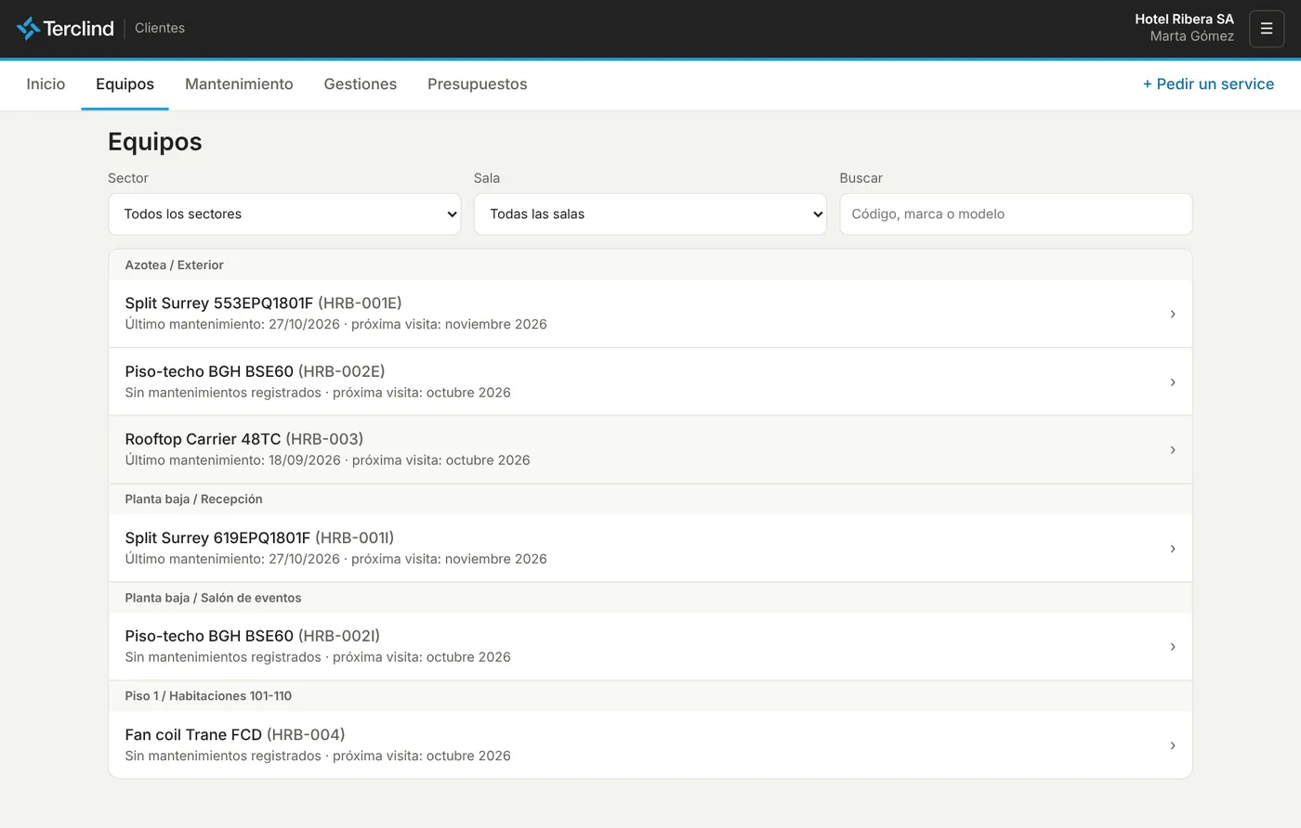Open chevron for Split Surrey 553EPQ1801F row
Screen dimensions: 1301x828
[x=1173, y=314]
